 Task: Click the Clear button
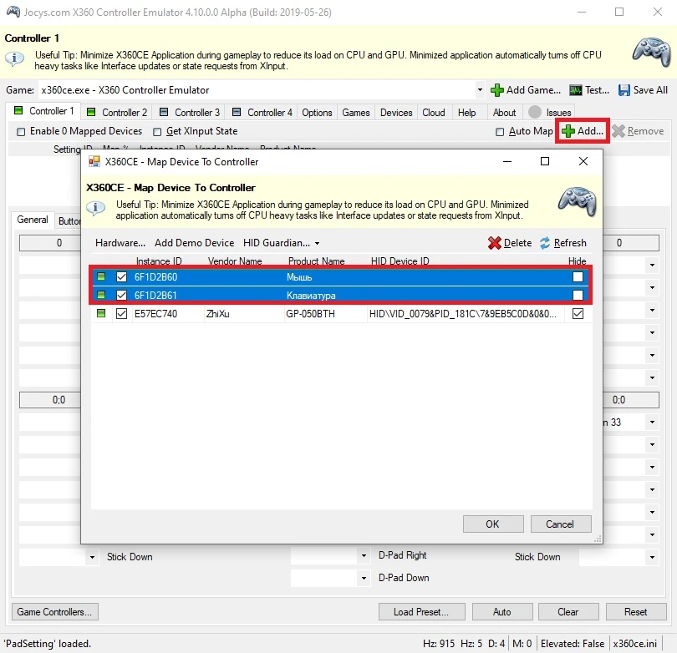click(568, 611)
